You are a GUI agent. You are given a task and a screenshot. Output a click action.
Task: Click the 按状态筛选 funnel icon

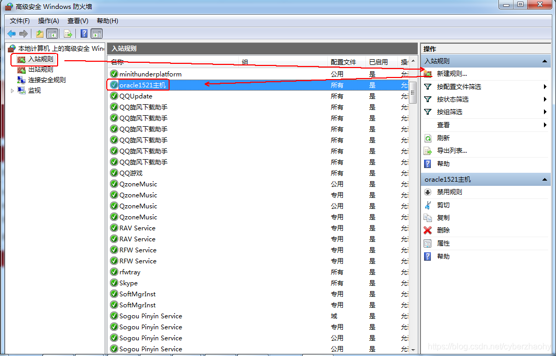click(428, 99)
